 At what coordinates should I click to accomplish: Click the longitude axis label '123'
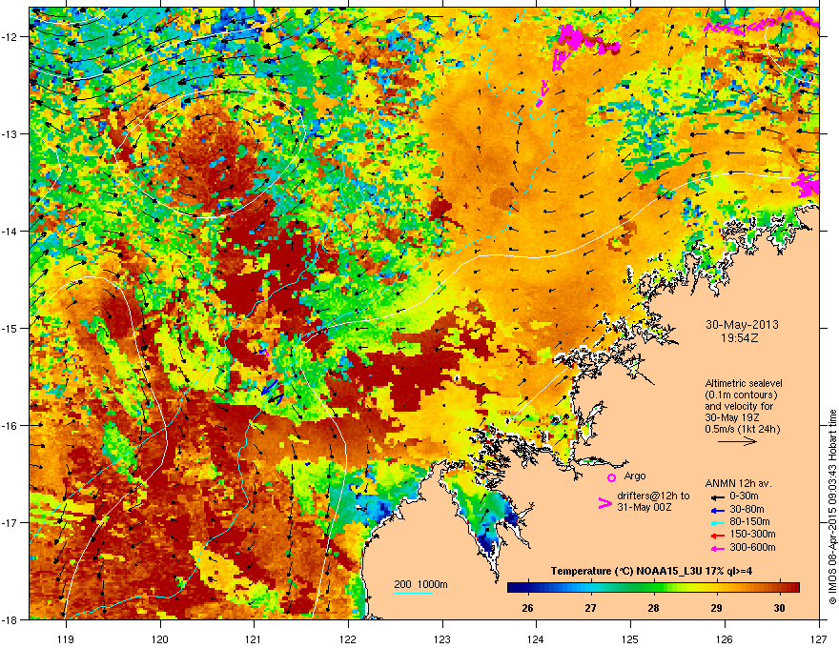pyautogui.click(x=442, y=638)
